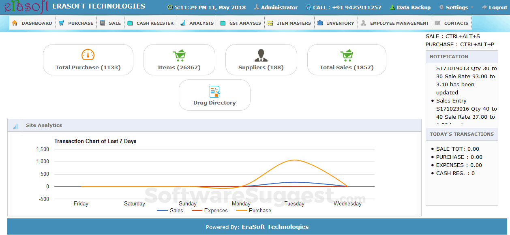The height and width of the screenshot is (235, 510).
Task: Click the card icon beside Contacts
Action: coord(437,23)
